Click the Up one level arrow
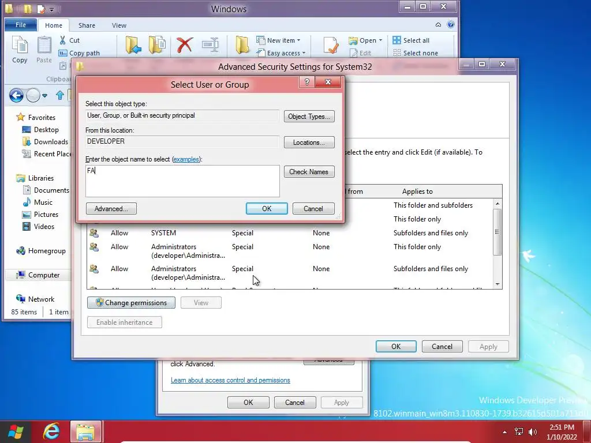This screenshot has width=591, height=443. click(x=59, y=95)
